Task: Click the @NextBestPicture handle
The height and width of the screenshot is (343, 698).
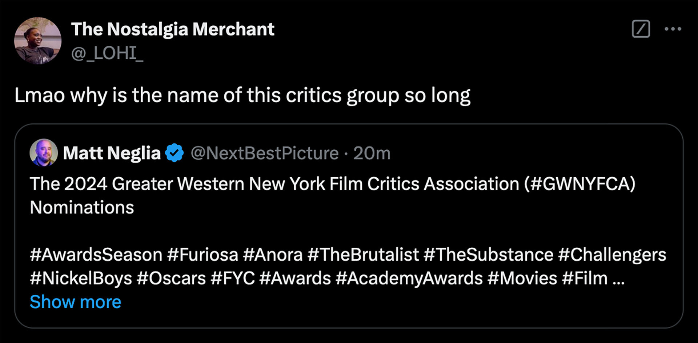Action: click(x=265, y=153)
